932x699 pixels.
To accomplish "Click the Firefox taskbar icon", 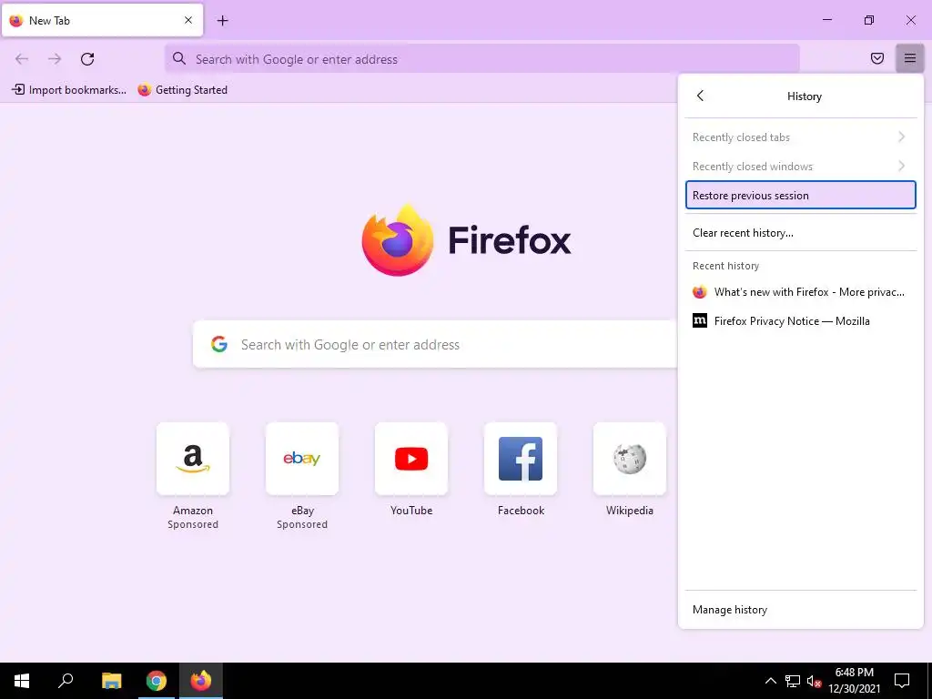I will pos(201,681).
